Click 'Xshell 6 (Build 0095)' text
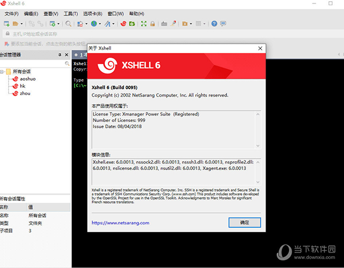 pos(115,88)
